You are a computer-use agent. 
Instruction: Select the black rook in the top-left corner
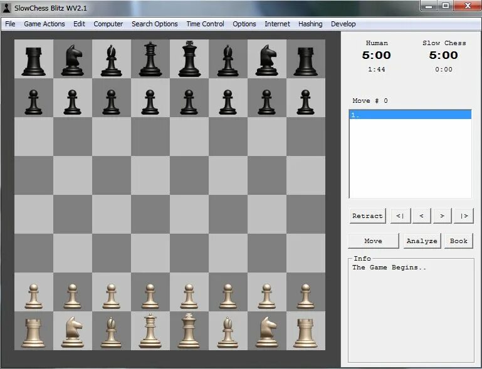click(33, 61)
